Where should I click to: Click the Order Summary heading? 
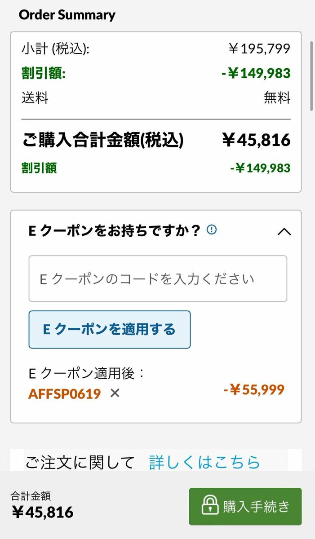(67, 15)
